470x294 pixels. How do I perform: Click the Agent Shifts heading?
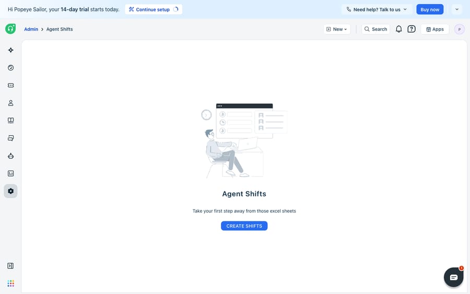point(244,194)
